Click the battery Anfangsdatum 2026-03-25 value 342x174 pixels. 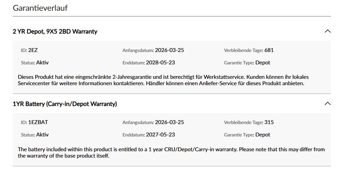(x=169, y=122)
